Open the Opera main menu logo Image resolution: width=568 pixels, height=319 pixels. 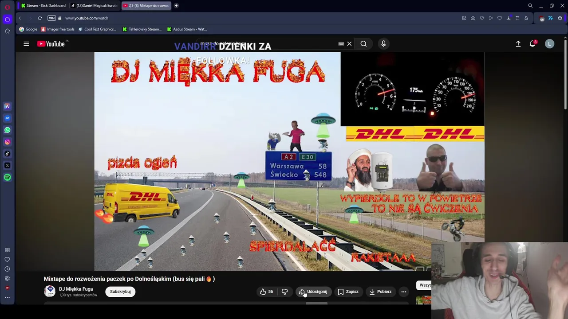[x=7, y=7]
